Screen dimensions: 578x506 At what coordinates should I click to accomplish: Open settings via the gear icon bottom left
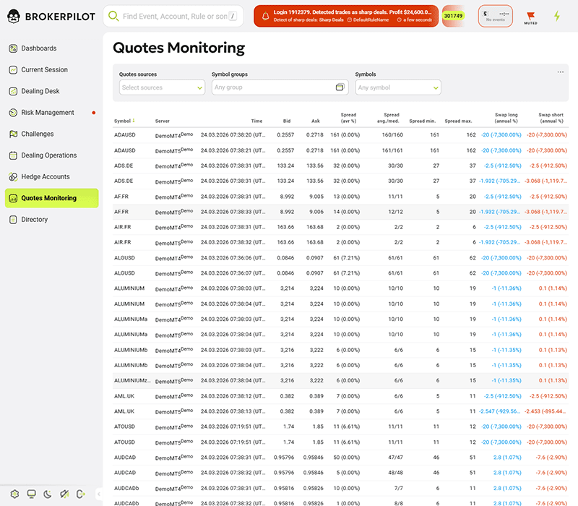[15, 494]
